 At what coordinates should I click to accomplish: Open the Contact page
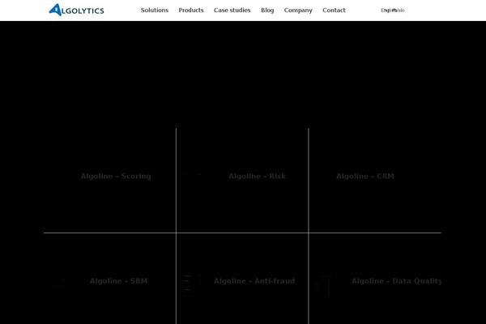(x=334, y=11)
